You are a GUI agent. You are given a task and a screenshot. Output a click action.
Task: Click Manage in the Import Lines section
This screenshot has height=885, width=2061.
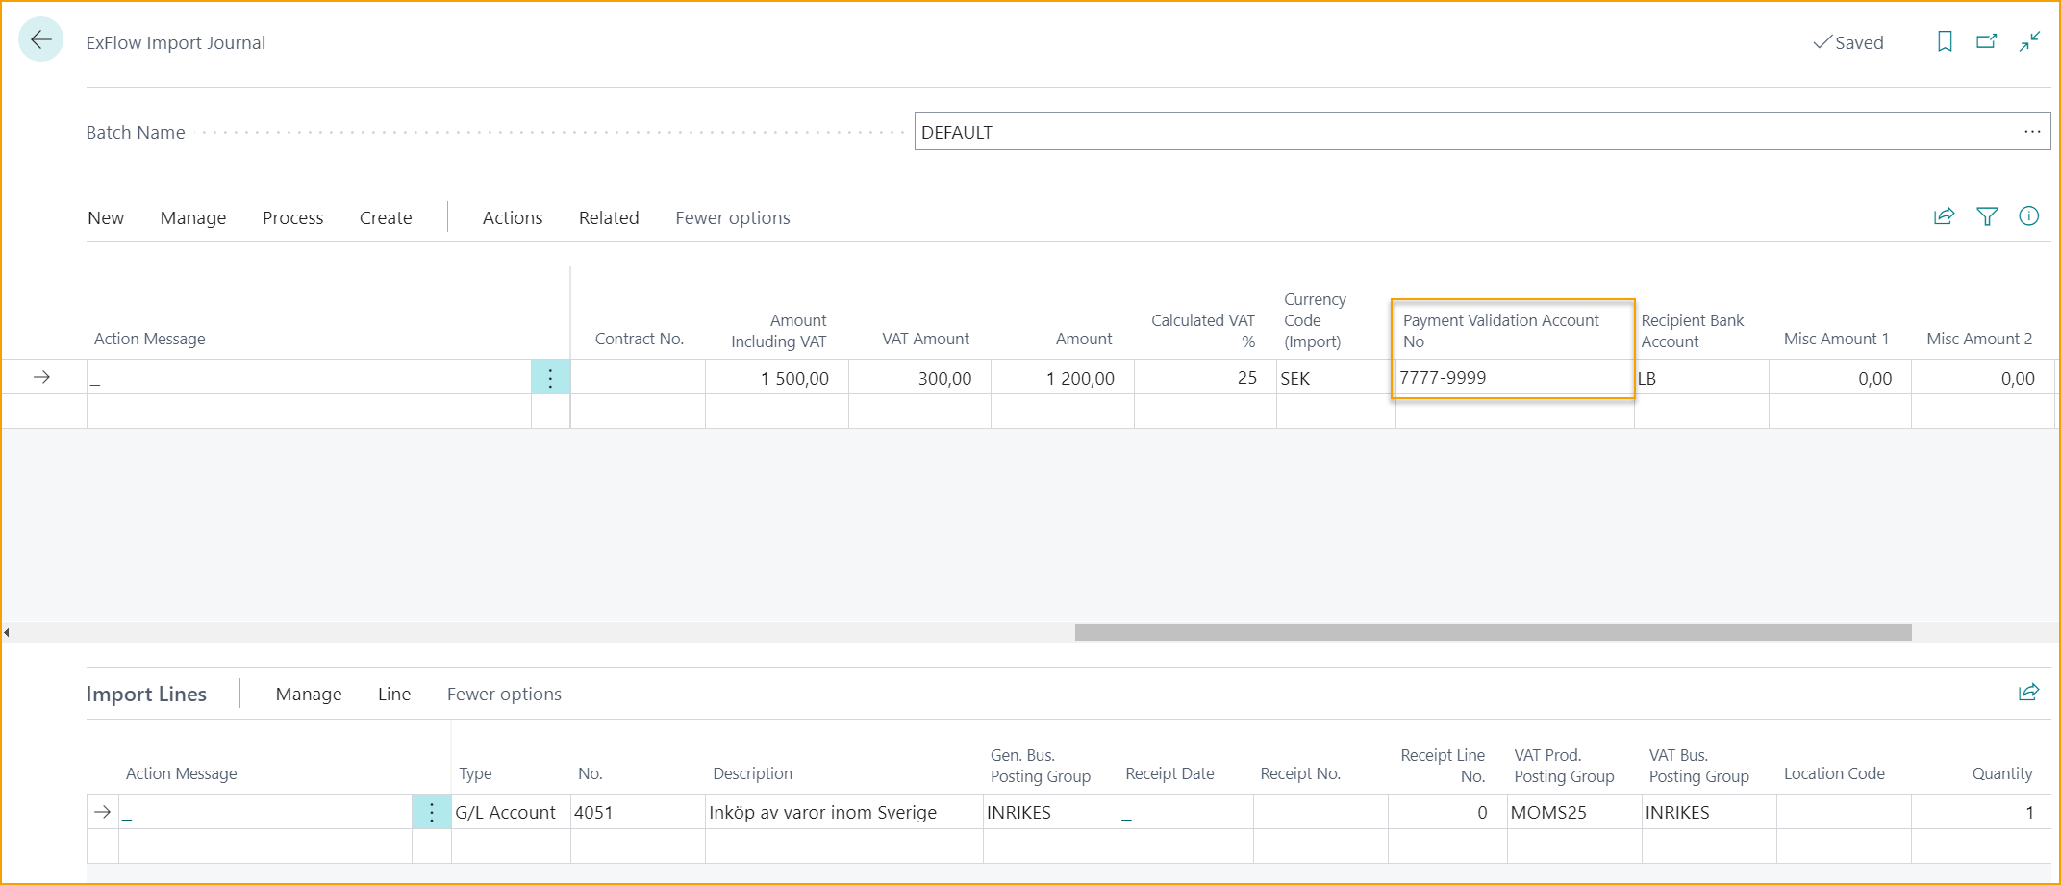tap(308, 694)
